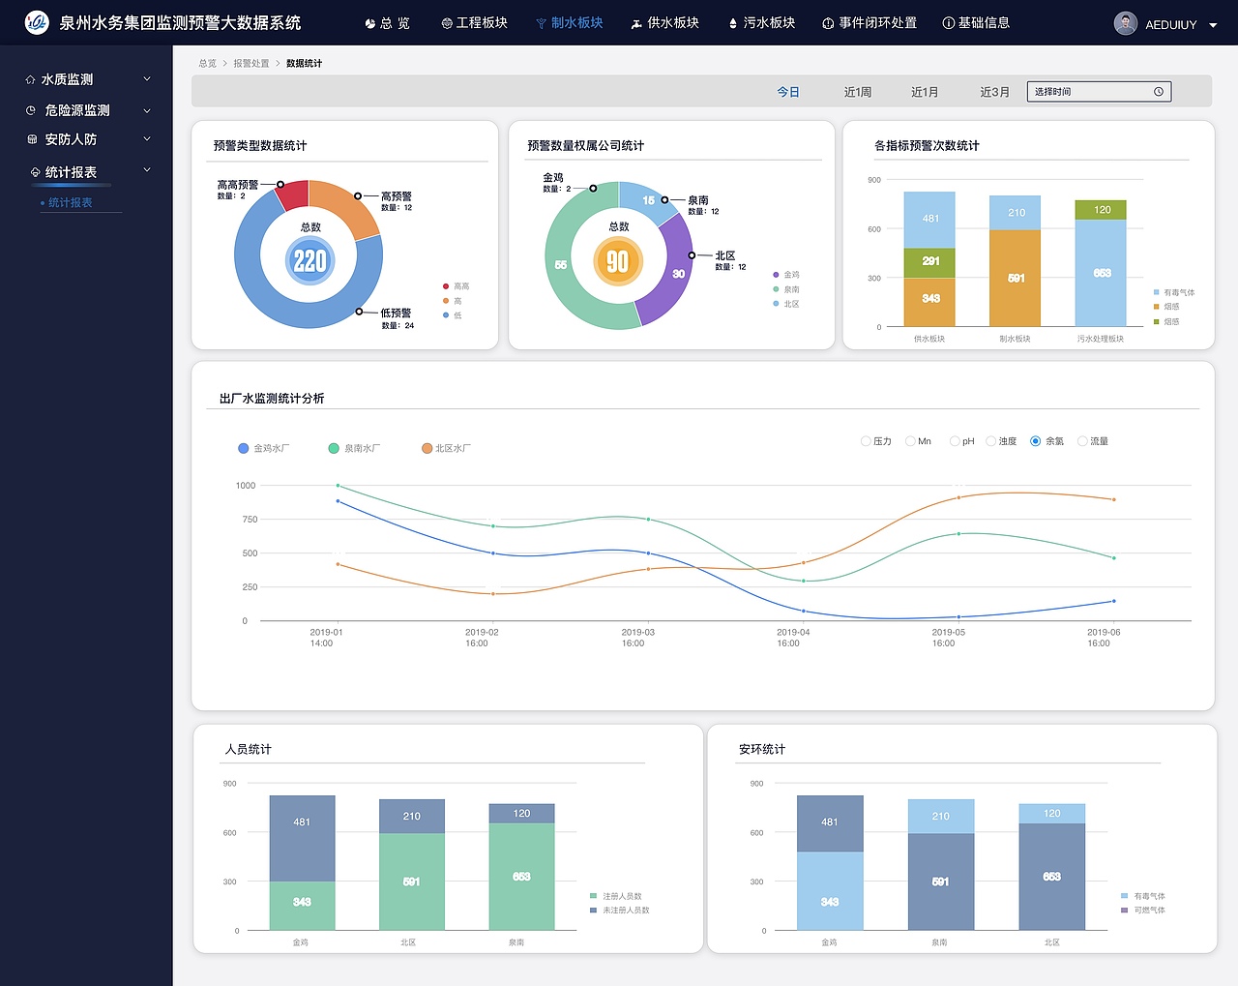Click the 危险源监测 sidebar icon
Screen dimensions: 1238x986
[31, 110]
